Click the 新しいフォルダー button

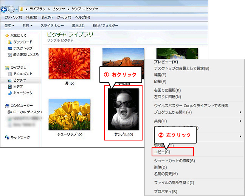pos(105,26)
